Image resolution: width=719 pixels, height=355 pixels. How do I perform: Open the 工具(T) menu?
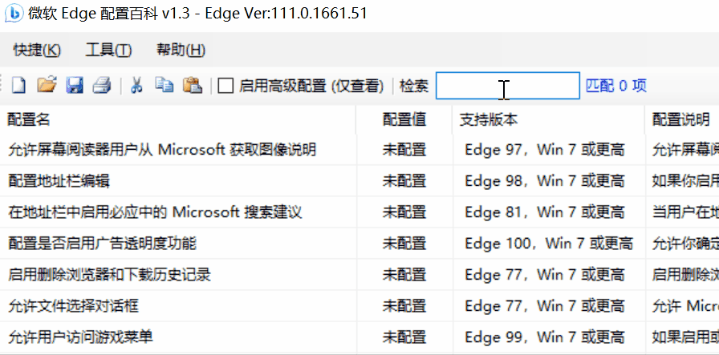[108, 50]
